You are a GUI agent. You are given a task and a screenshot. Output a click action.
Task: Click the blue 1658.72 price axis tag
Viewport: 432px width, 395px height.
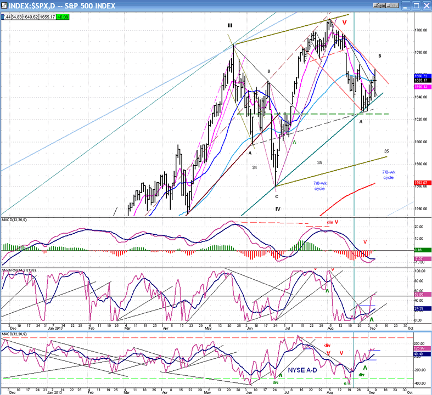(x=422, y=76)
